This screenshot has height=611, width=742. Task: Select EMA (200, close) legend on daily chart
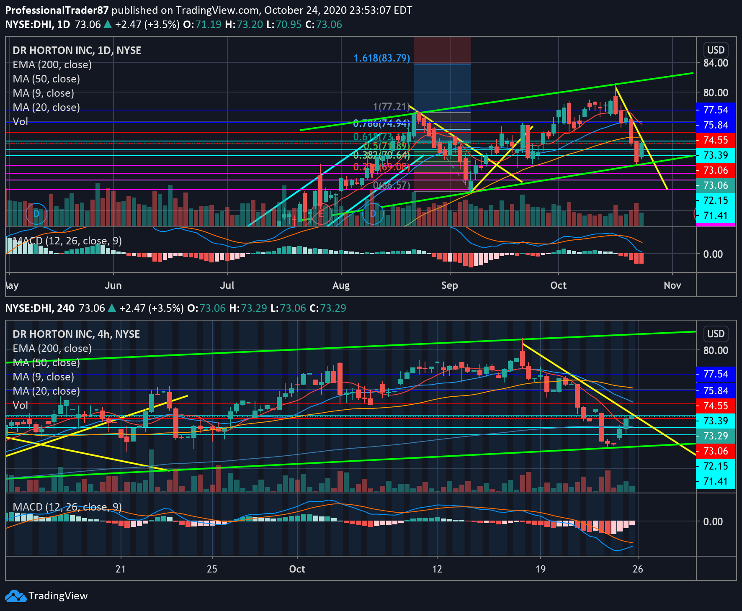[52, 65]
